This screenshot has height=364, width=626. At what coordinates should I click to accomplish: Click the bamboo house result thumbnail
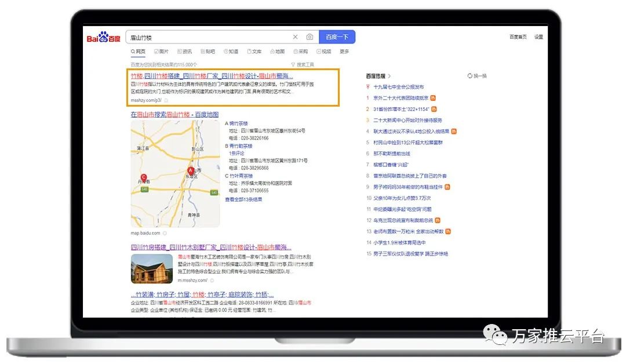tap(151, 268)
